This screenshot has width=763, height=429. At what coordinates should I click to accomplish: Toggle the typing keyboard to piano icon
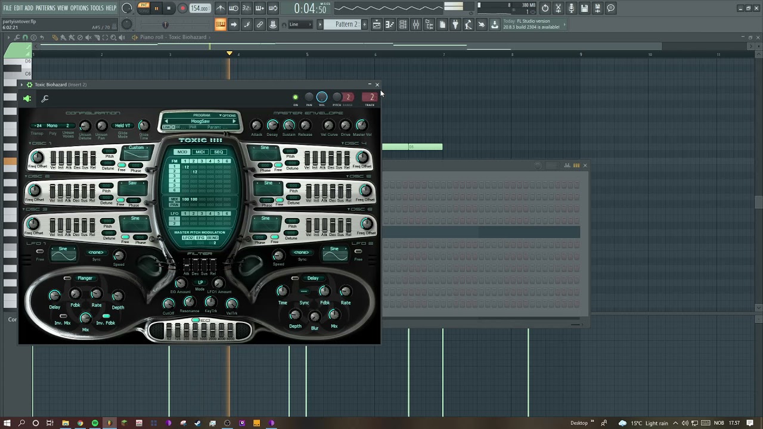coord(220,24)
